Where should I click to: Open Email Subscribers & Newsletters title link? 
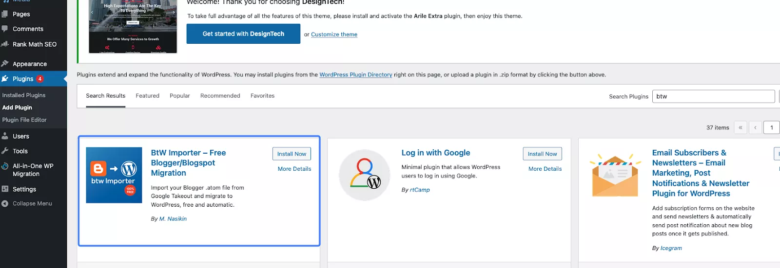701,173
